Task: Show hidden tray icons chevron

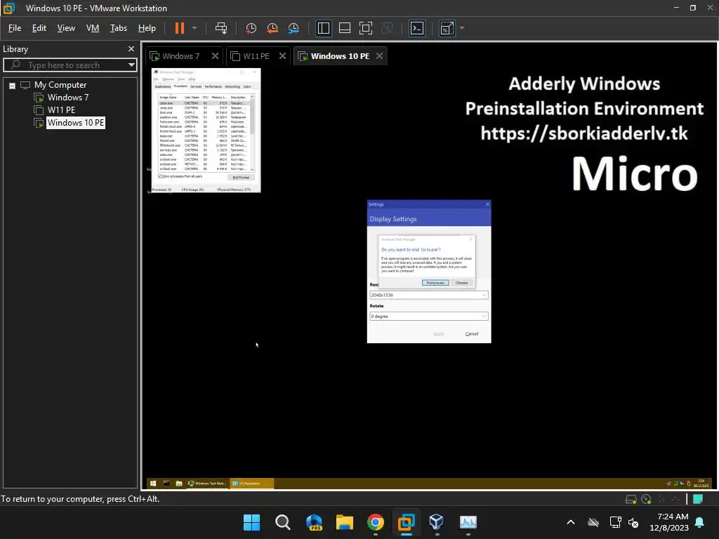Action: coord(571,522)
